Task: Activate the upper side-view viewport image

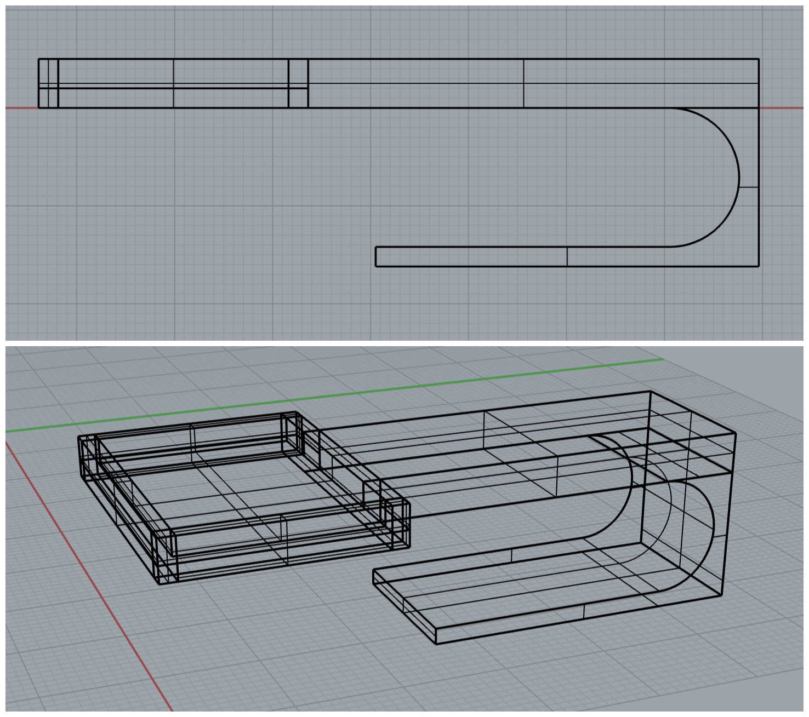Action: (x=404, y=173)
